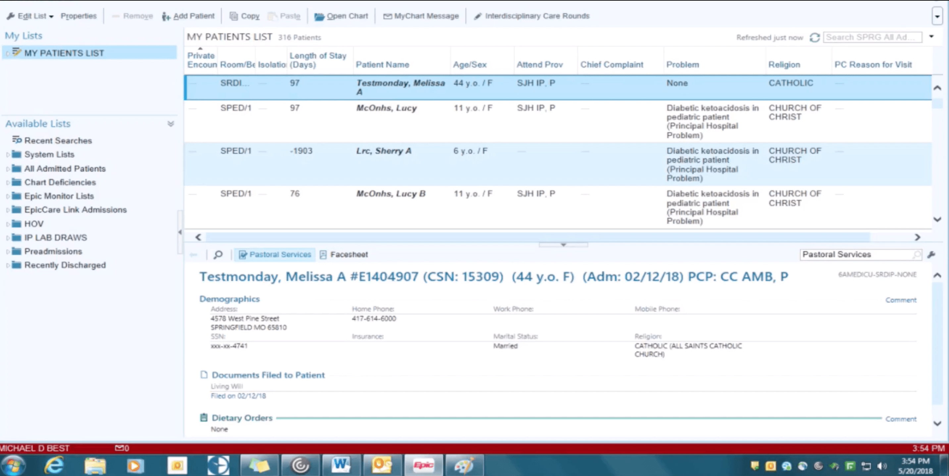The height and width of the screenshot is (476, 949).
Task: Click the magnifier search icon in report pane
Action: 218,254
